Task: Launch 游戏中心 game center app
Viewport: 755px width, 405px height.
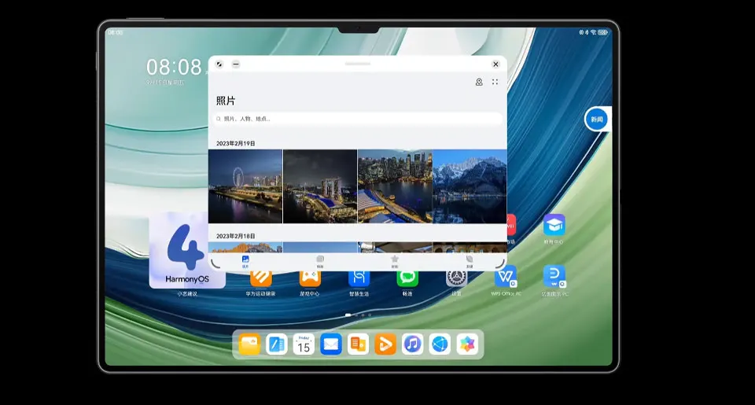Action: coord(310,278)
